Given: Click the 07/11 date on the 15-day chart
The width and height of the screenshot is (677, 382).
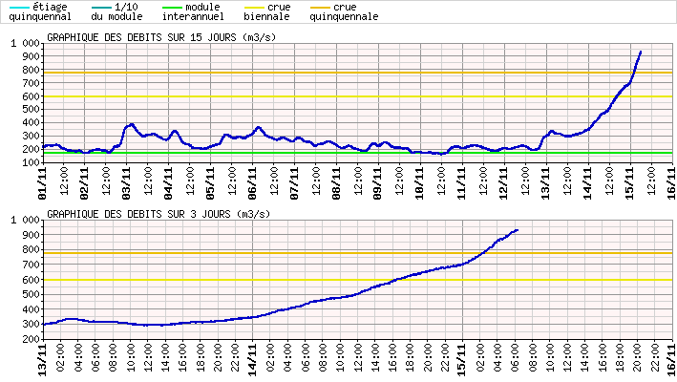Looking at the screenshot, I should (294, 184).
